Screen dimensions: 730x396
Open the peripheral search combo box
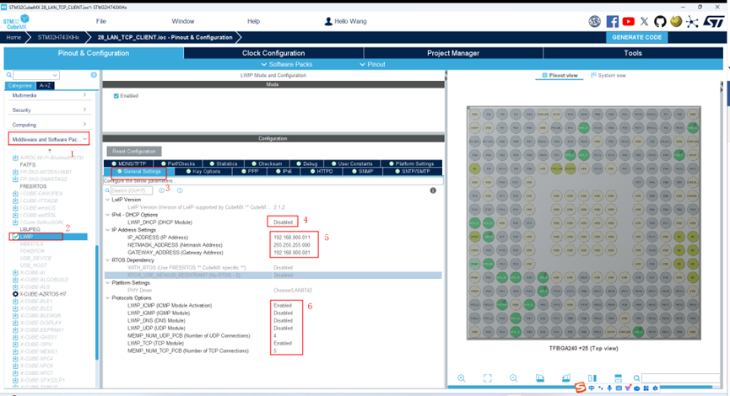35,75
